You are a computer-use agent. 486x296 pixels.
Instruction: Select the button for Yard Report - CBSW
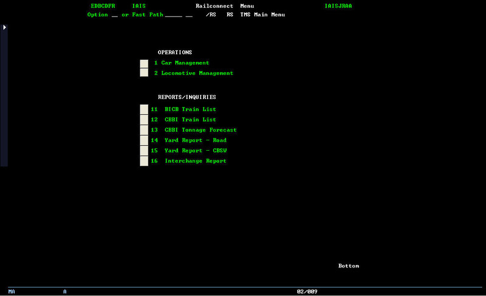pos(144,151)
